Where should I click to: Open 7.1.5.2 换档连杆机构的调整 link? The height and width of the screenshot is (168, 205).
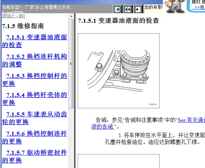35,60
